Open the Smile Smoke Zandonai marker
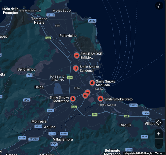Viewport: 166px width, 155px height. [x=76, y=68]
